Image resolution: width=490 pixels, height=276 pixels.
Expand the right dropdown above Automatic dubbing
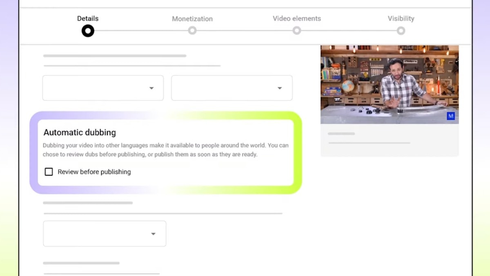232,88
